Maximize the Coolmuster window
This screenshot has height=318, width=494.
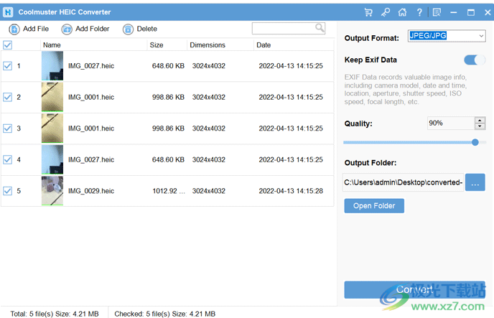point(471,12)
